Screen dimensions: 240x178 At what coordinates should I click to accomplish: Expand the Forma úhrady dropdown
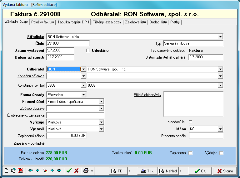(x=83, y=95)
